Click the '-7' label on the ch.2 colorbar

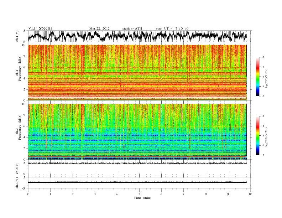[262, 155]
